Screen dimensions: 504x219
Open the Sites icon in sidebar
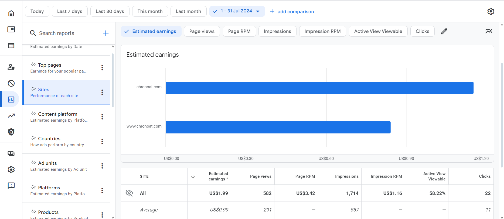click(11, 46)
